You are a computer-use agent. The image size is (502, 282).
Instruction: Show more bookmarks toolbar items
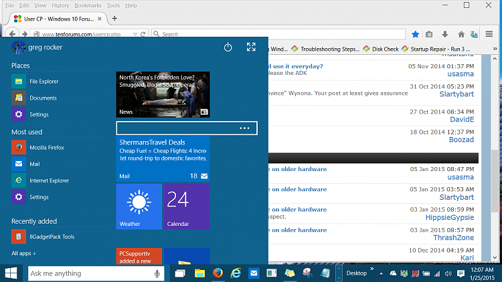[495, 49]
